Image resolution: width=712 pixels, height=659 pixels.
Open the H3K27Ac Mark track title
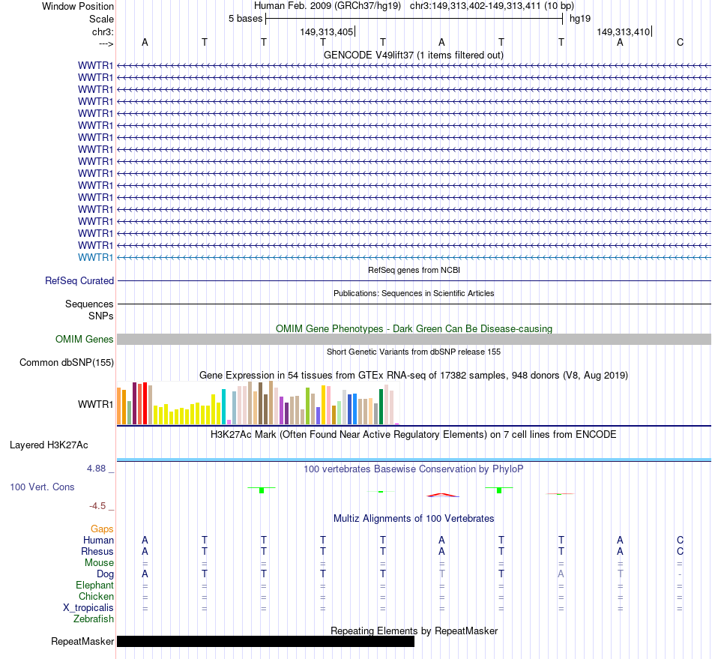(414, 435)
